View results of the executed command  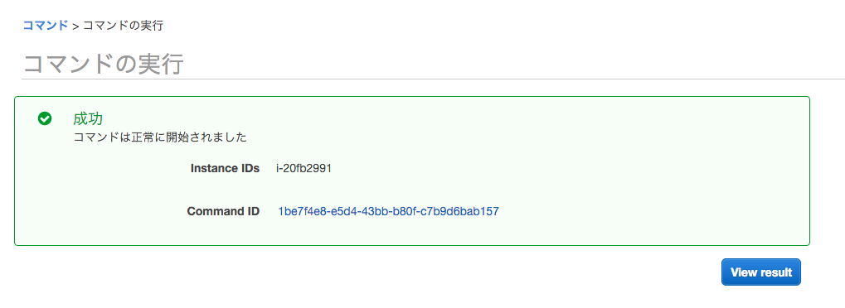click(x=761, y=272)
